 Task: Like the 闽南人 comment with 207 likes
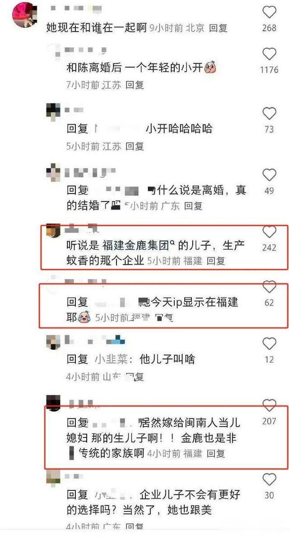coord(269,405)
